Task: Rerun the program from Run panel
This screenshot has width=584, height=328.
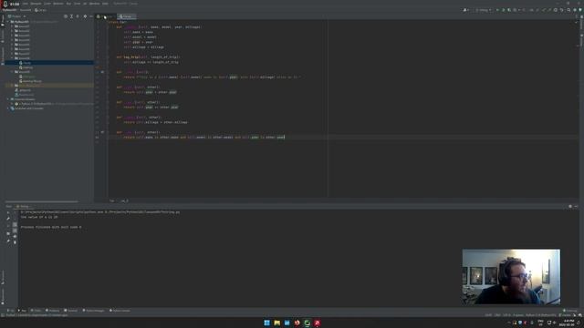Action: [8, 212]
